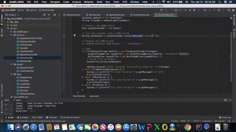Screen dimensions: 236x132
Task: Open the VCS menu
Action: [x=125, y=2]
